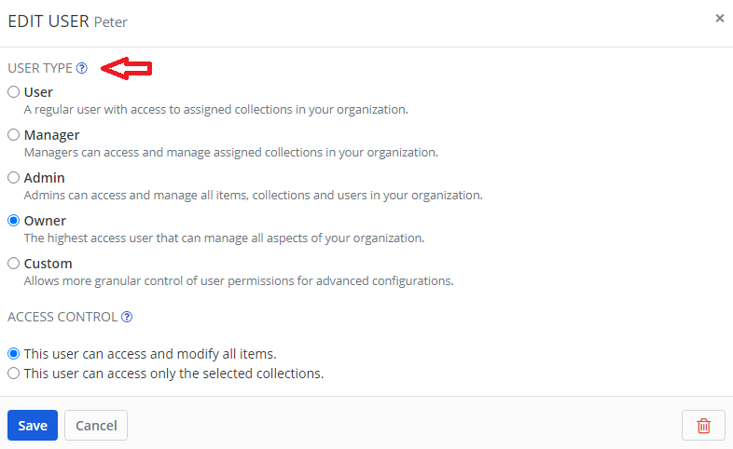
Task: Click the bold 'Custom' label text
Action: click(48, 264)
